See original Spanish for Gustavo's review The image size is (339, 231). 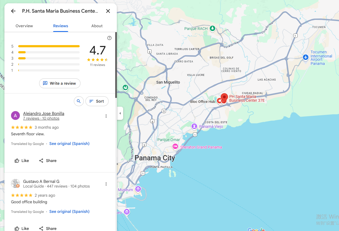(x=69, y=211)
